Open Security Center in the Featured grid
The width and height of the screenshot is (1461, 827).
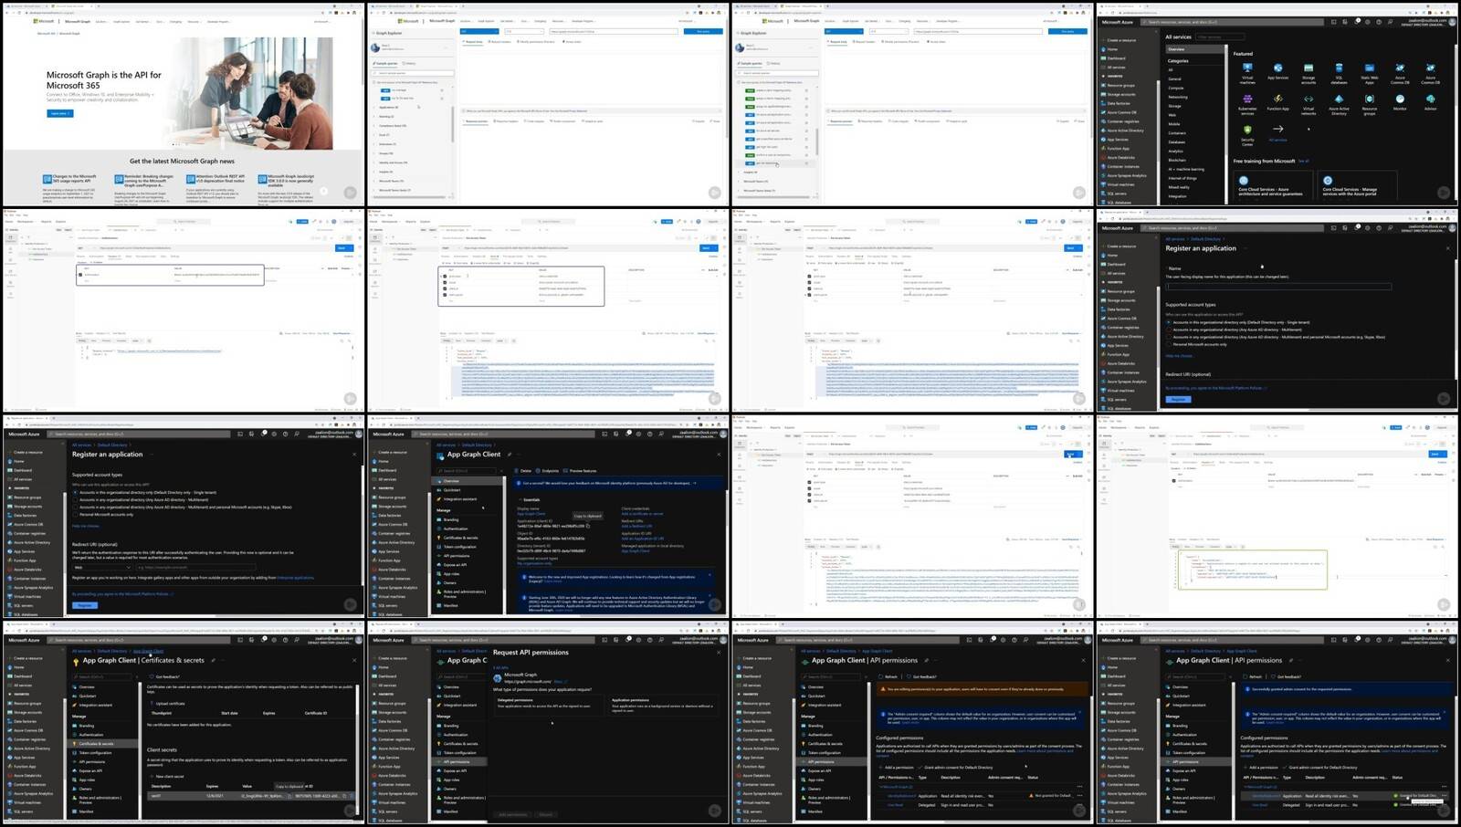tap(1247, 131)
